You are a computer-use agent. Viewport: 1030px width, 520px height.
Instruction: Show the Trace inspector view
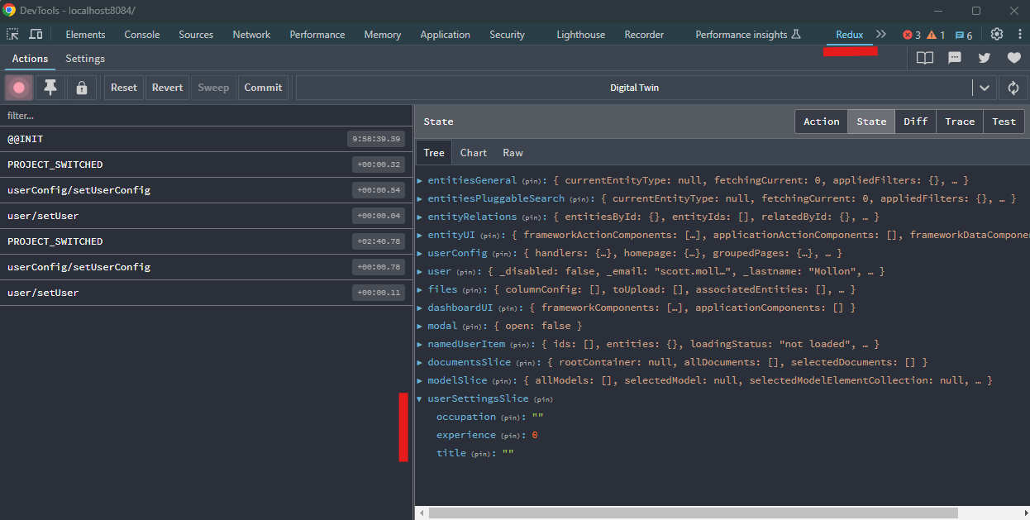(x=960, y=122)
